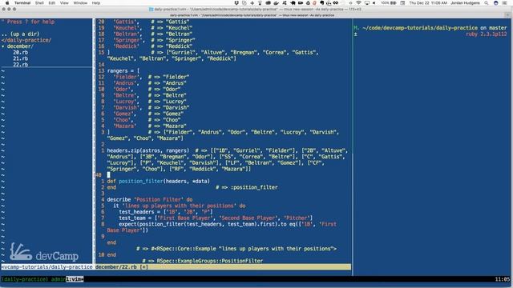Place cursor on 'rangers = [' line
513x288 pixels.
(123, 71)
